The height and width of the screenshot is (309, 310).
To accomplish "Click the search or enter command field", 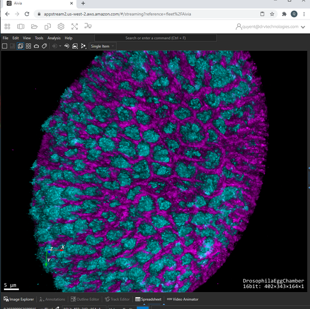I will click(x=156, y=38).
